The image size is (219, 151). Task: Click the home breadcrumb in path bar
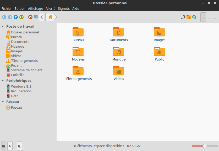51,17
